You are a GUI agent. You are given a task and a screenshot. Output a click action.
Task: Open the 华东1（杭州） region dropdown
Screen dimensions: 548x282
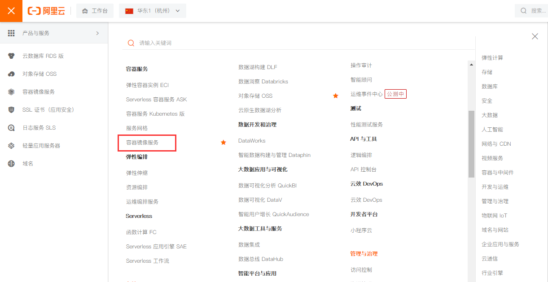click(x=153, y=11)
